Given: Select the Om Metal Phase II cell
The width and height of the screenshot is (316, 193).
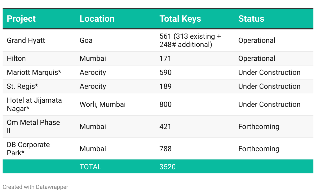Looking at the screenshot, I should (33, 126).
